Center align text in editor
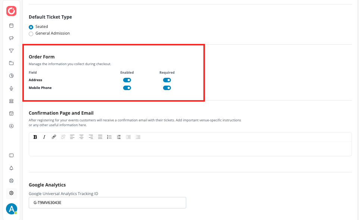The width and height of the screenshot is (359, 220). (81, 137)
